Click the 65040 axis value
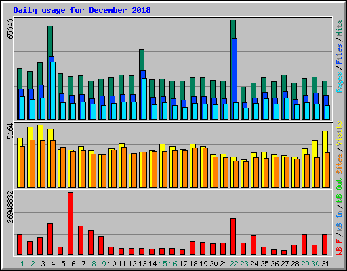 [x=10, y=29]
